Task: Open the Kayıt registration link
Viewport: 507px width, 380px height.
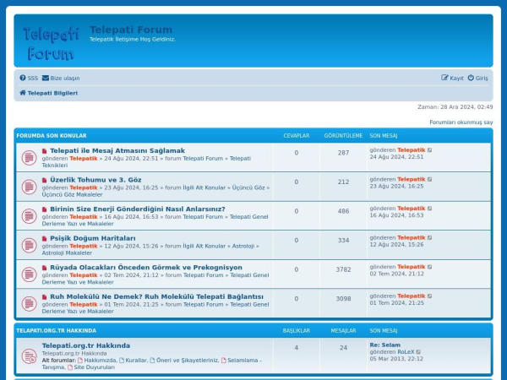Action: 452,78
